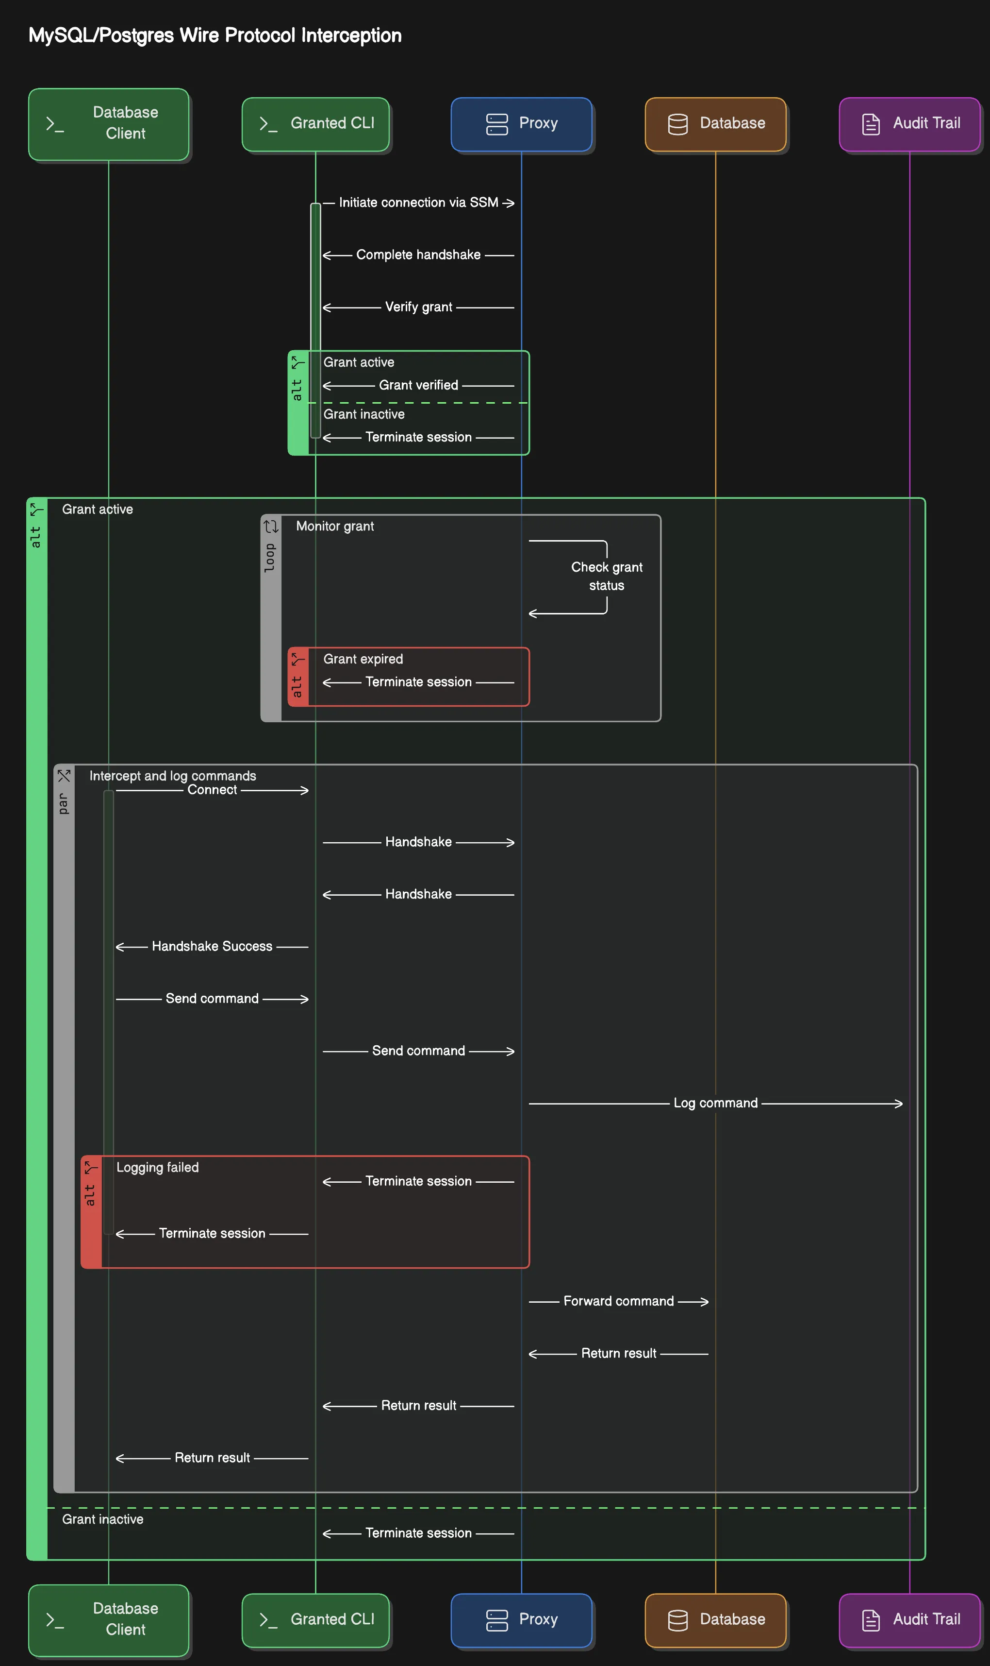Click the 'Initiate connection via SSM' message label
This screenshot has height=1666, width=990.
click(418, 203)
